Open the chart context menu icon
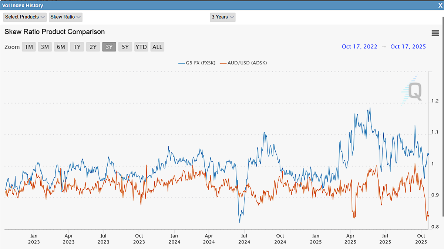 pyautogui.click(x=435, y=33)
